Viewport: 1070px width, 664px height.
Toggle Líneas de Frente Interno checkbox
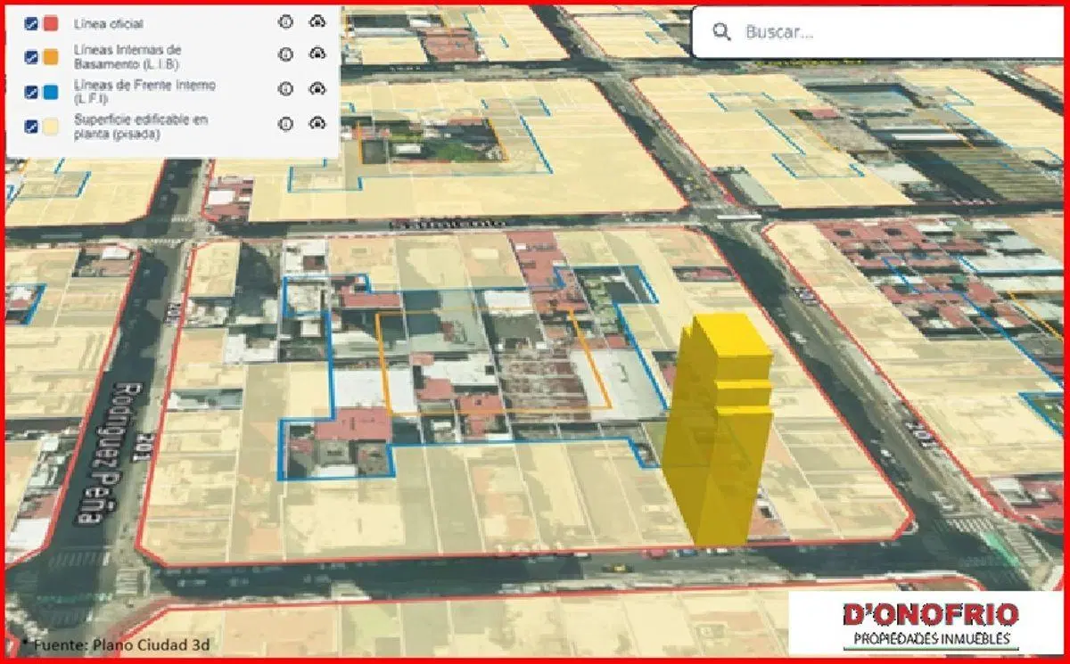pyautogui.click(x=32, y=91)
